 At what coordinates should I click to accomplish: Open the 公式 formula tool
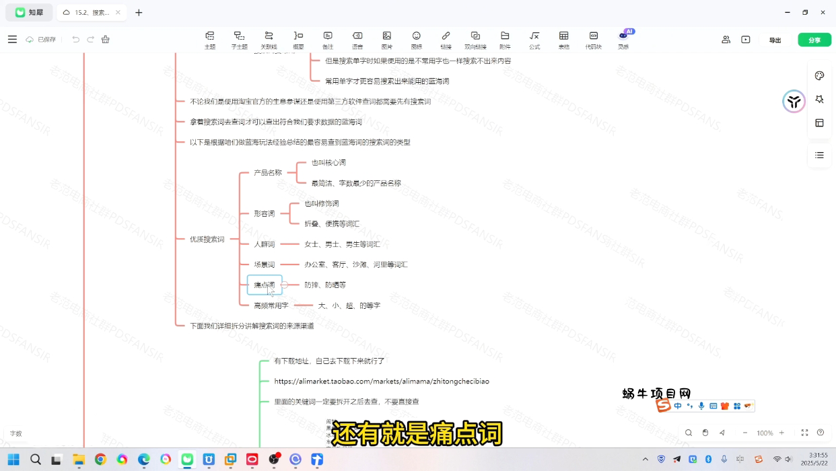click(x=534, y=40)
